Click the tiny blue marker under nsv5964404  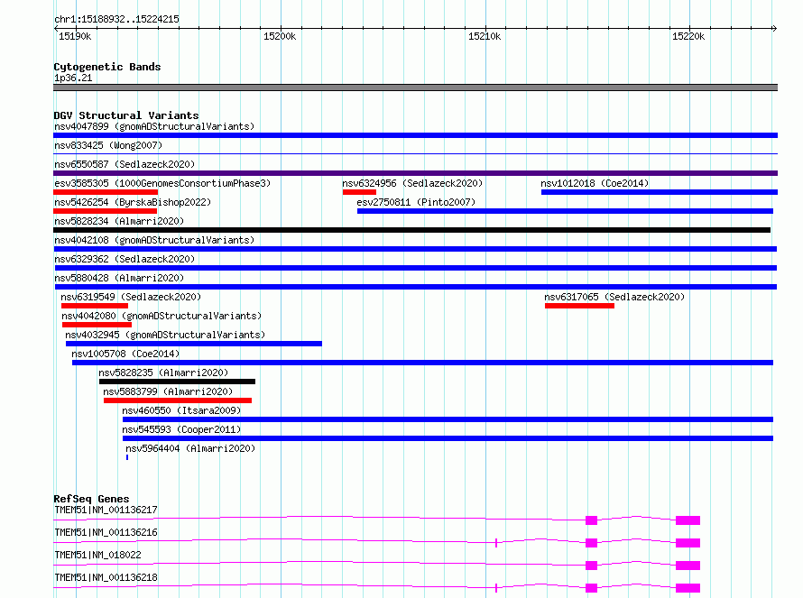click(x=127, y=457)
